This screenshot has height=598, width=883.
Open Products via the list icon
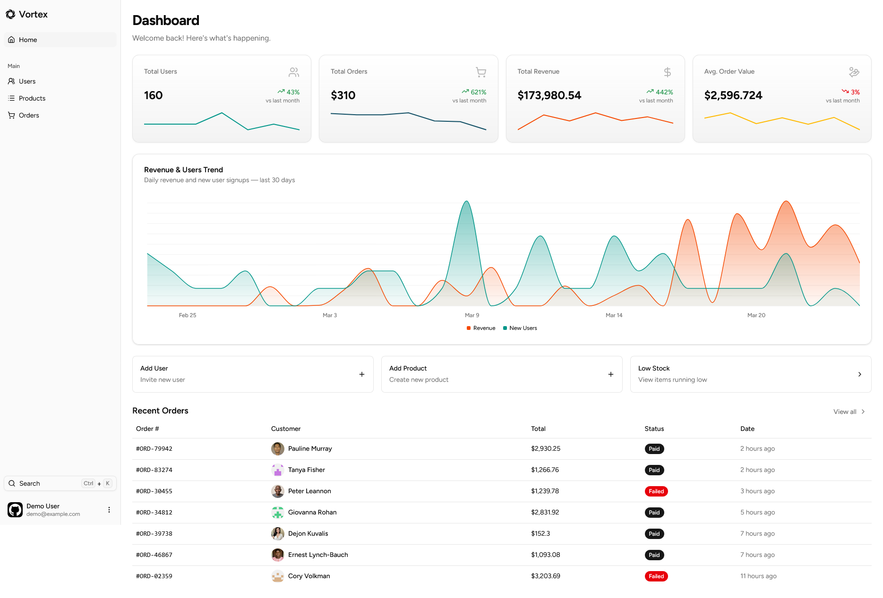pos(11,98)
